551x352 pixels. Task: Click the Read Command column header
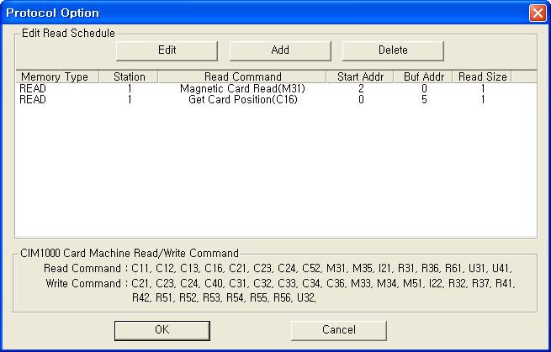242,77
